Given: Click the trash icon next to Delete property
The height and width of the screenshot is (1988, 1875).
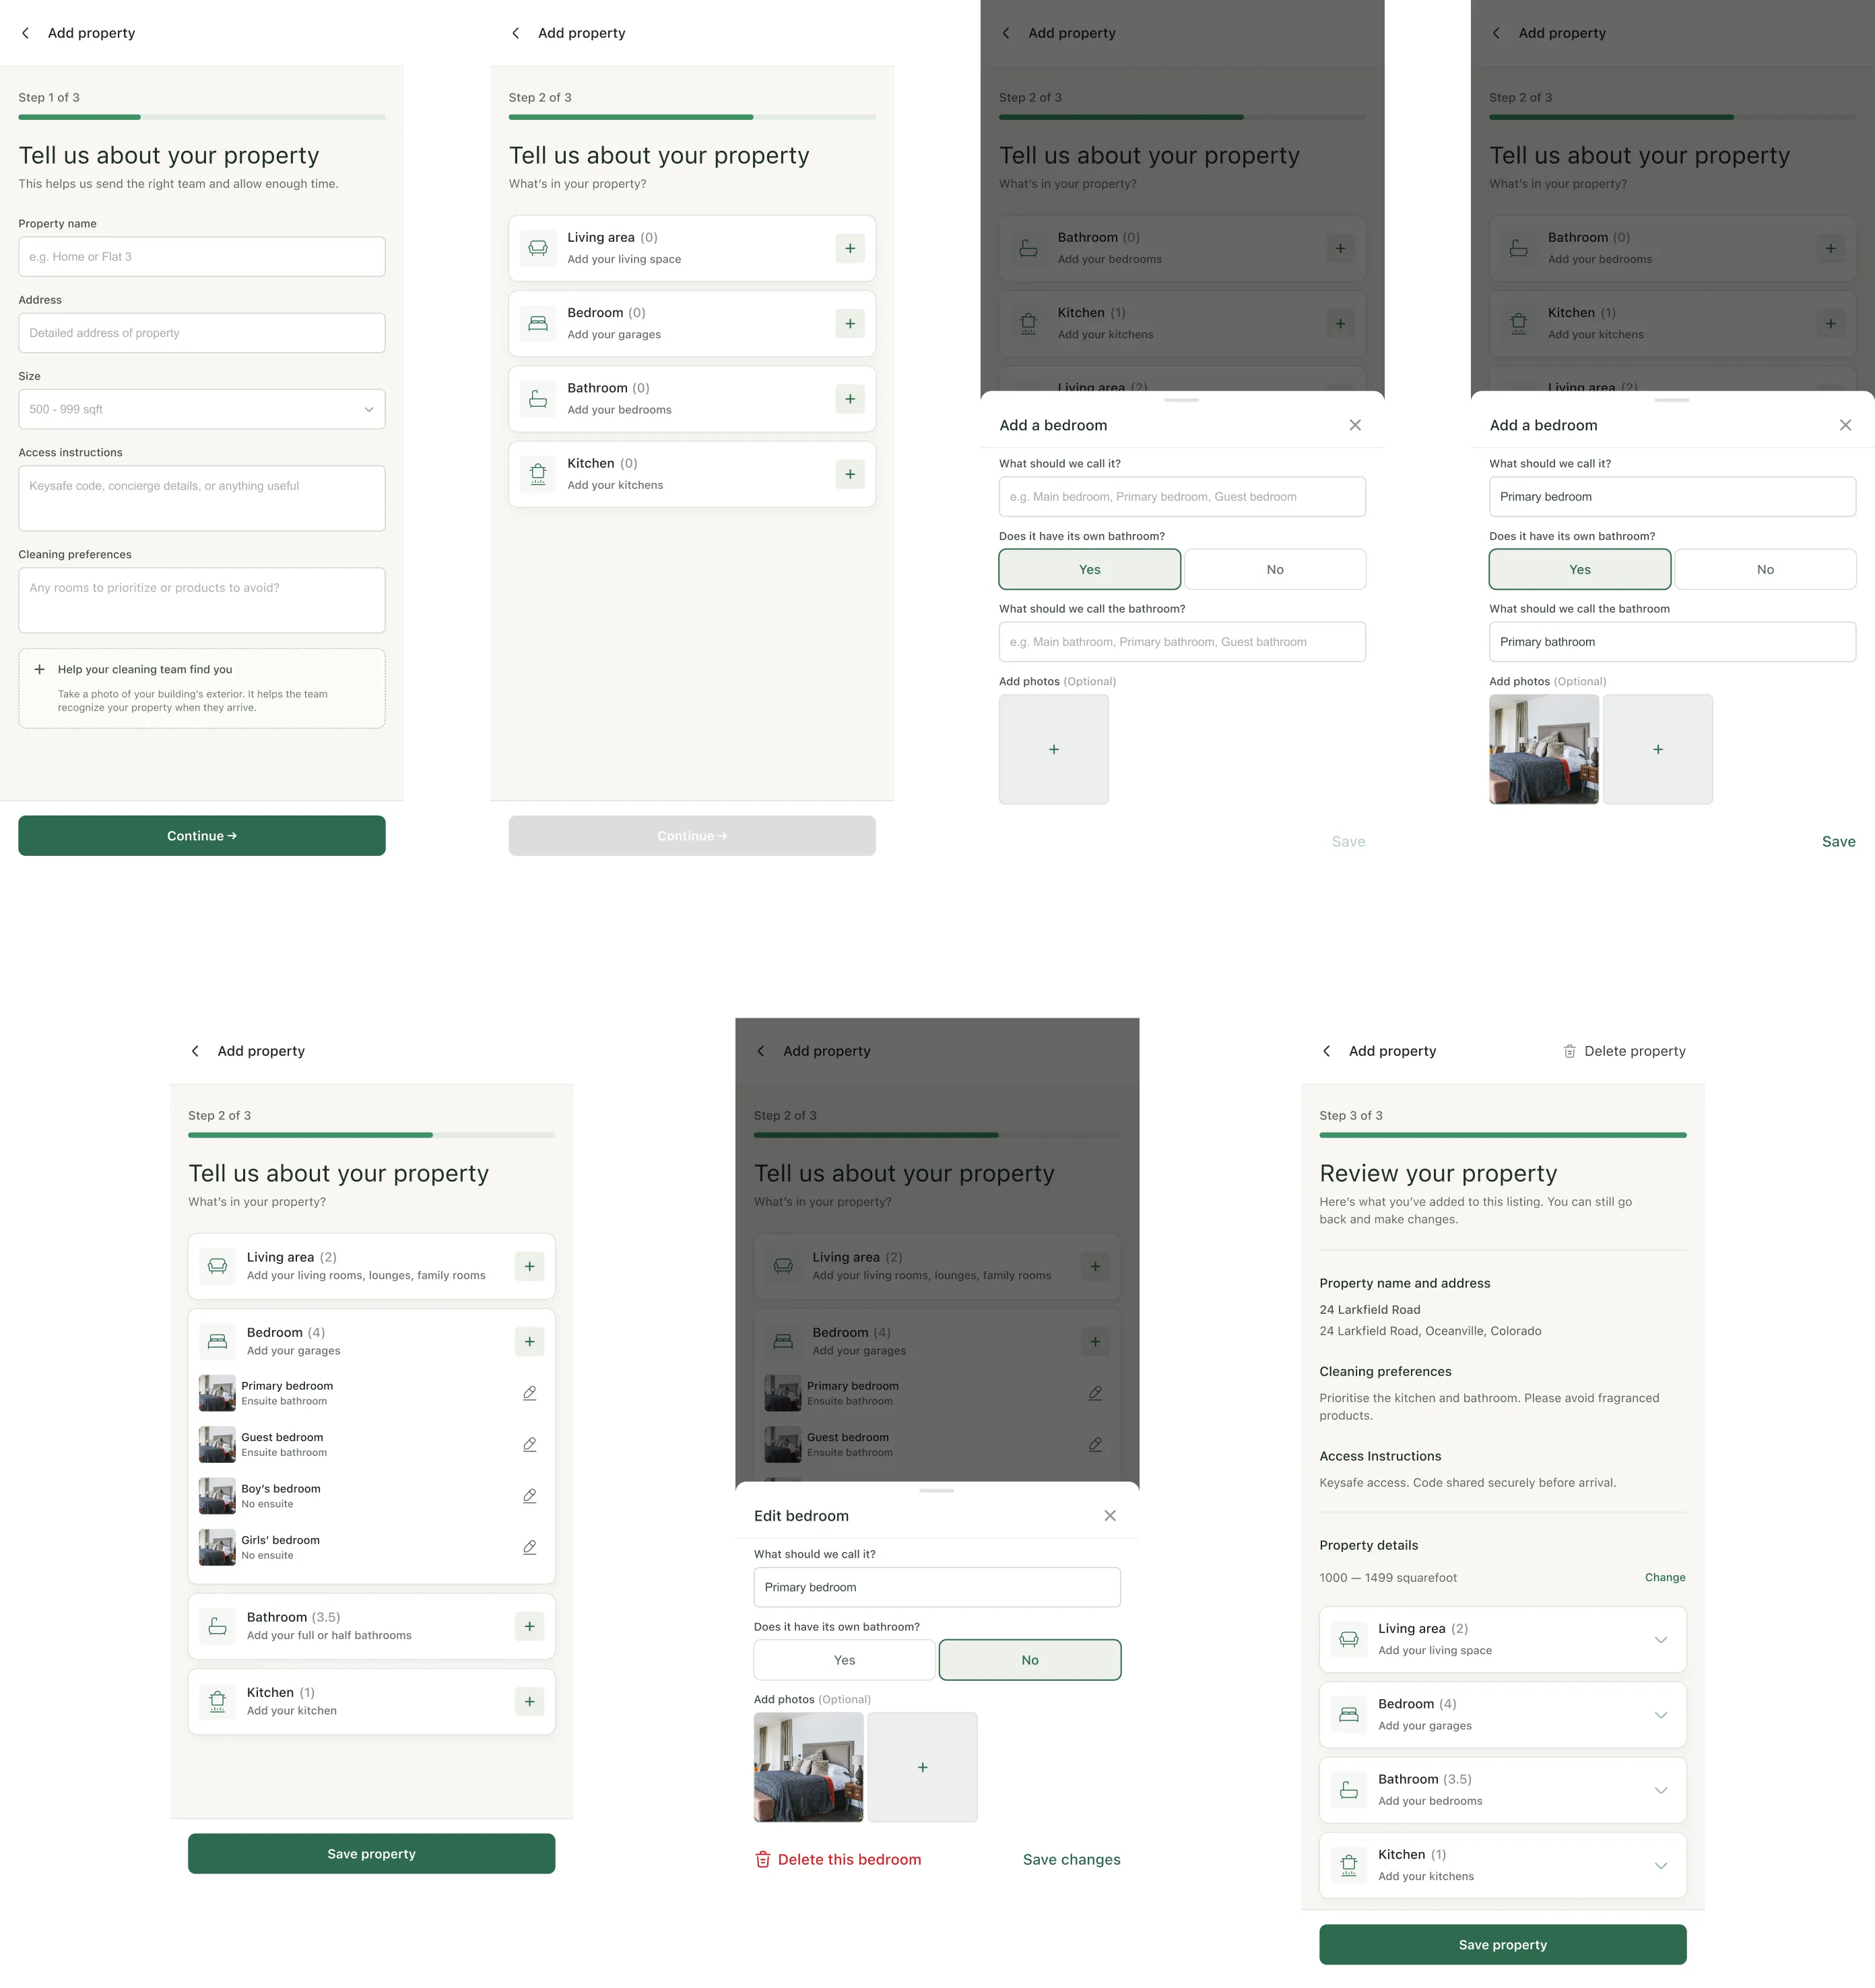Looking at the screenshot, I should coord(1570,1051).
